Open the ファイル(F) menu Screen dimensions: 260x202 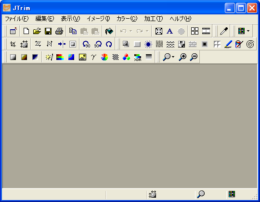[16, 19]
